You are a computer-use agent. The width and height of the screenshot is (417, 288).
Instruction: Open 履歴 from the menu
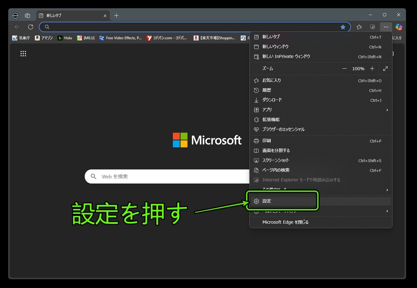click(x=320, y=90)
